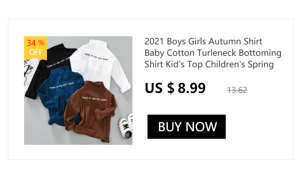Click the "OFF" text on the yellow badge
The width and height of the screenshot is (301, 175).
click(36, 52)
